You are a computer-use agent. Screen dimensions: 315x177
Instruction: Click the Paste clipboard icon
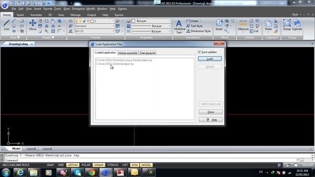pos(268,26)
